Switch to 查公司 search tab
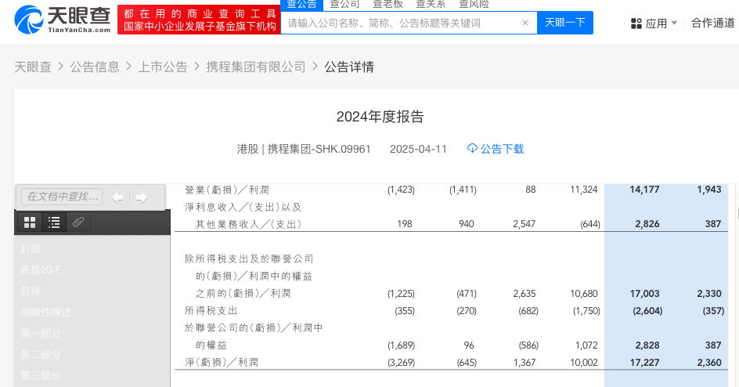739x387 pixels. coord(344,5)
